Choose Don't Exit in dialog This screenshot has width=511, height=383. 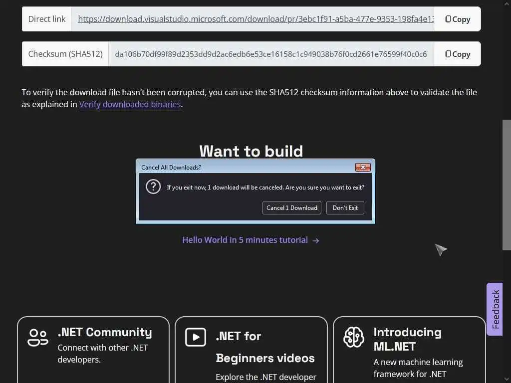(x=345, y=208)
